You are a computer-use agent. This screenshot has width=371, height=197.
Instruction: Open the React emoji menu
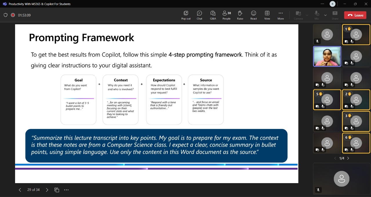click(x=253, y=15)
